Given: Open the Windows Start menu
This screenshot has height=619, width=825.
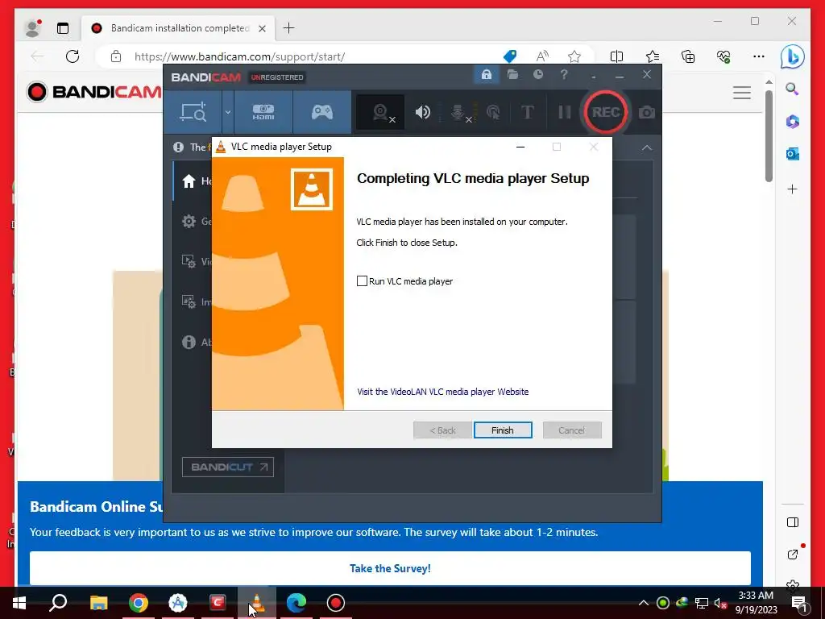Looking at the screenshot, I should [19, 603].
